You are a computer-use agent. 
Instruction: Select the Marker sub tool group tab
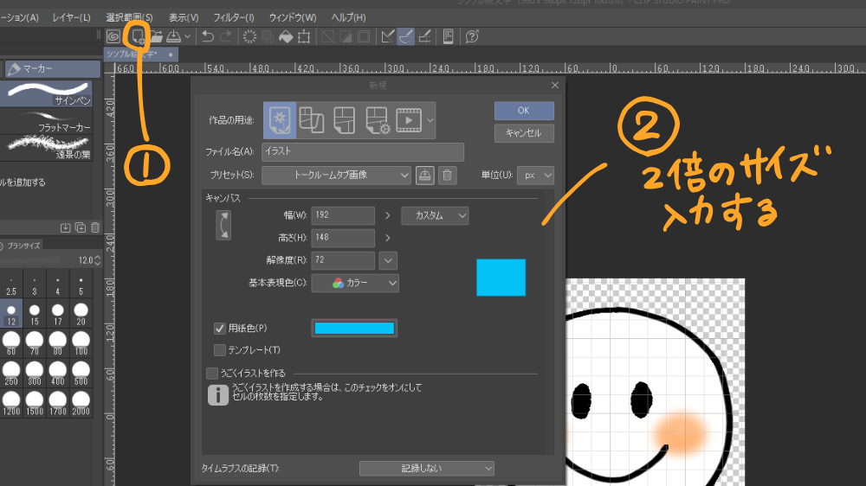(53, 69)
